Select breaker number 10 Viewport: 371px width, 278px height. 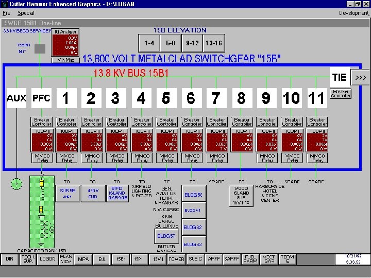[292, 98]
